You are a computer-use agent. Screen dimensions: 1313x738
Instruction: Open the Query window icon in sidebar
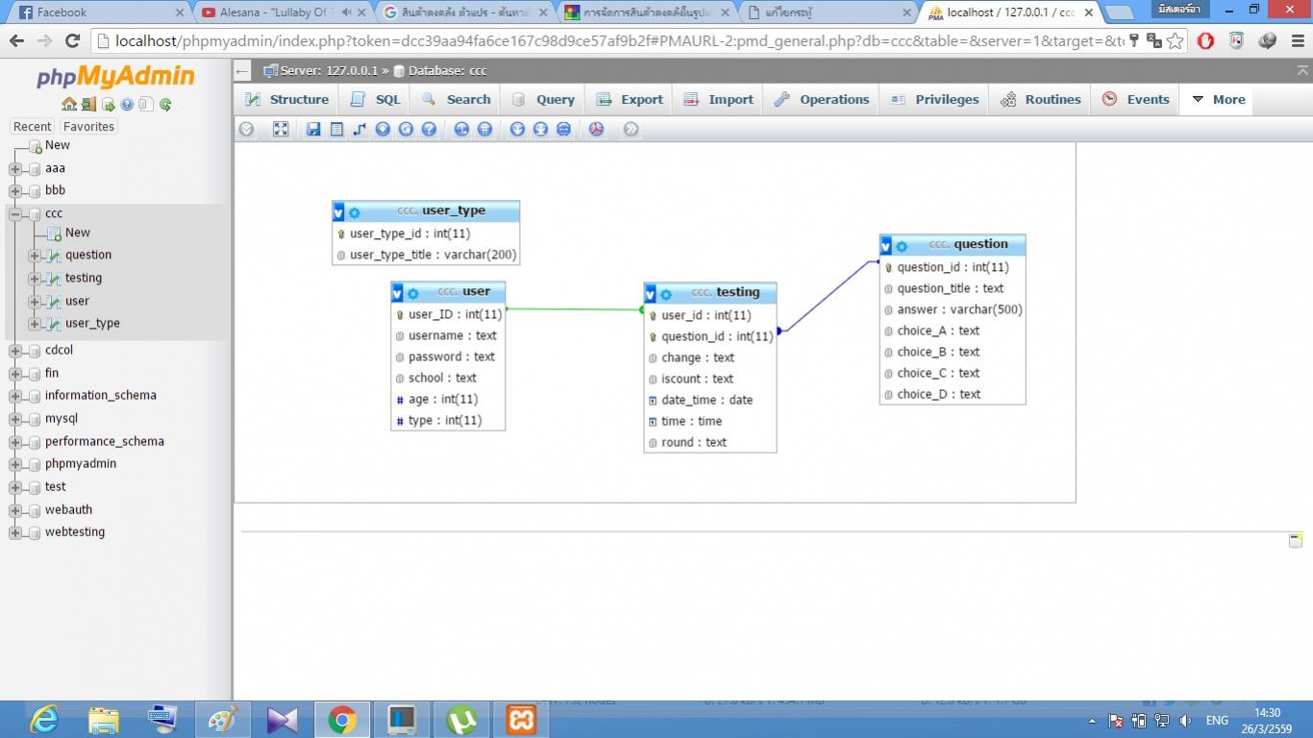coord(109,104)
